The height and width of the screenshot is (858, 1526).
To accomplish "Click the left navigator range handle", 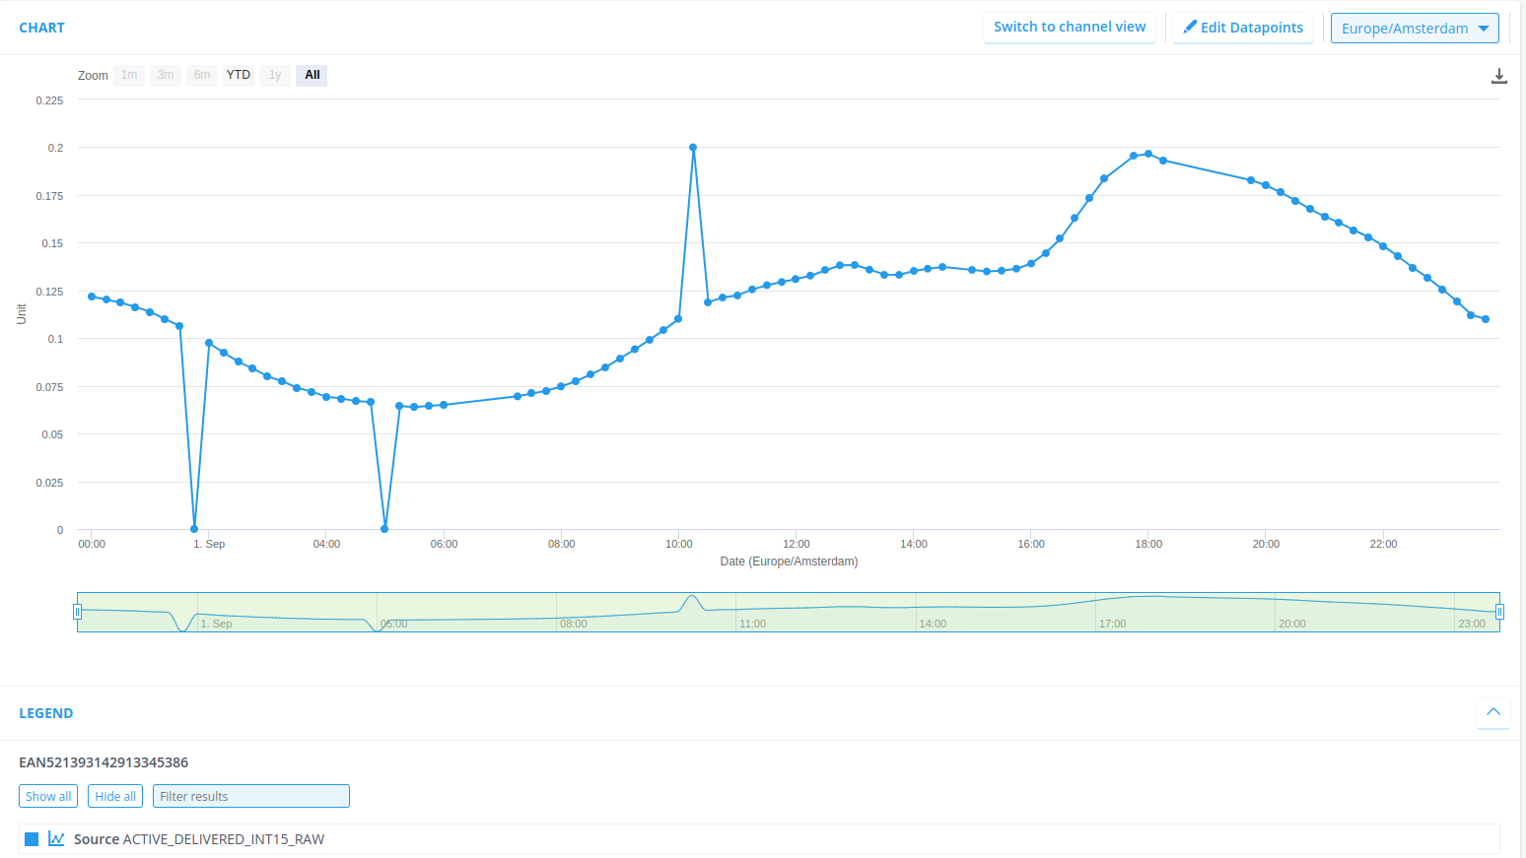I will coord(77,612).
